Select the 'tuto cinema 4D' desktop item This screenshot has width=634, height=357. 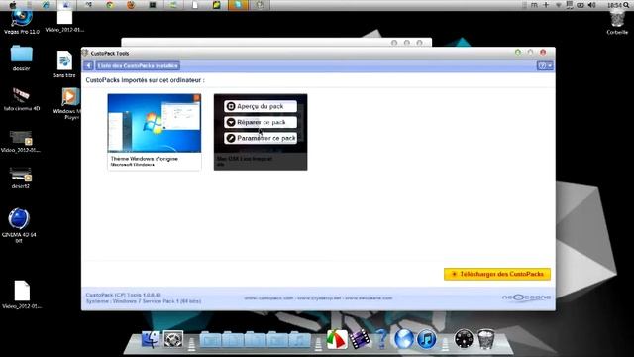(x=22, y=99)
